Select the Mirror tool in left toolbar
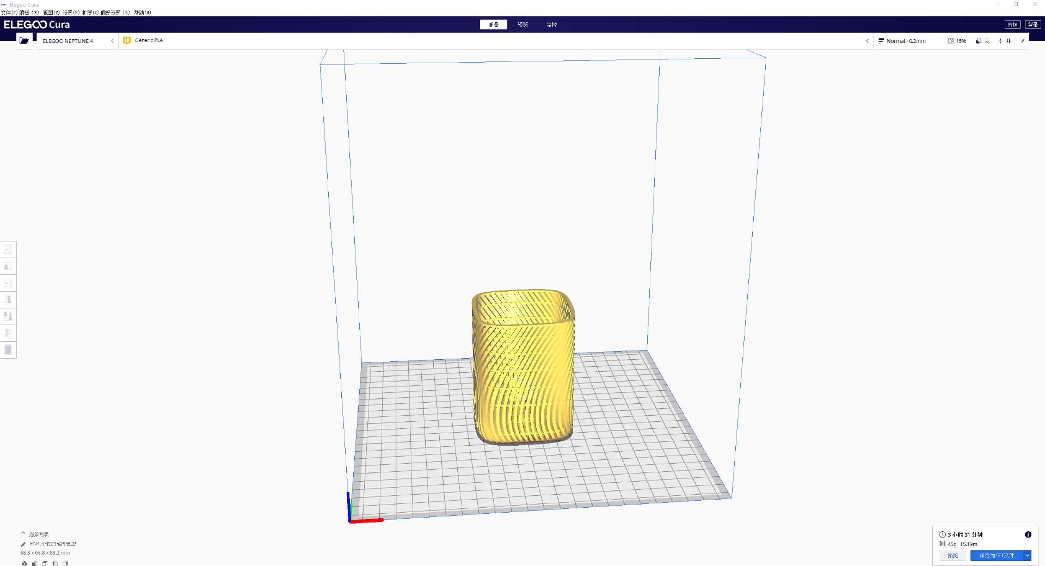The height and width of the screenshot is (566, 1045). 8,300
